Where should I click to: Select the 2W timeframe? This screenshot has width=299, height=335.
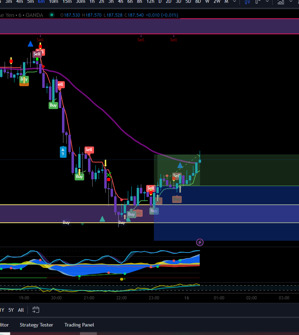click(x=217, y=2)
